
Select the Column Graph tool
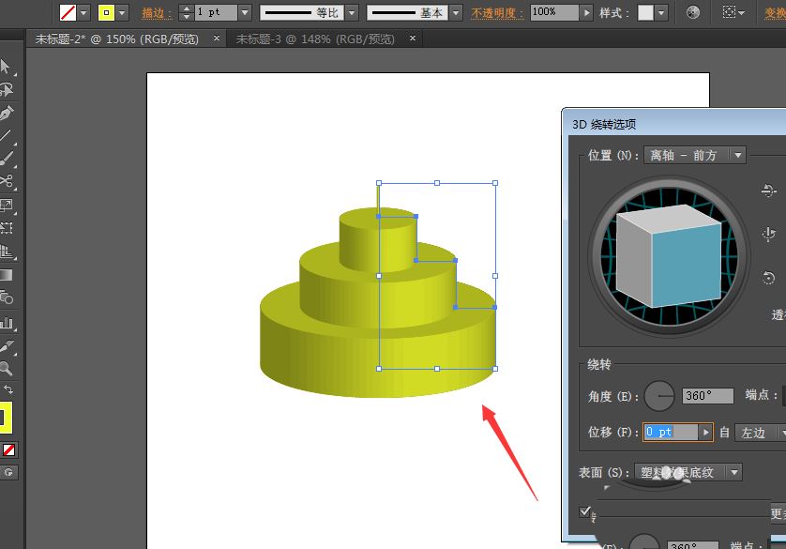6,323
